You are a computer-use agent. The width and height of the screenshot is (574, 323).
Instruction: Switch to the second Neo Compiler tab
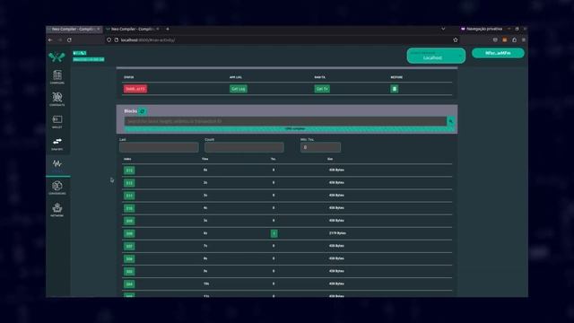133,29
